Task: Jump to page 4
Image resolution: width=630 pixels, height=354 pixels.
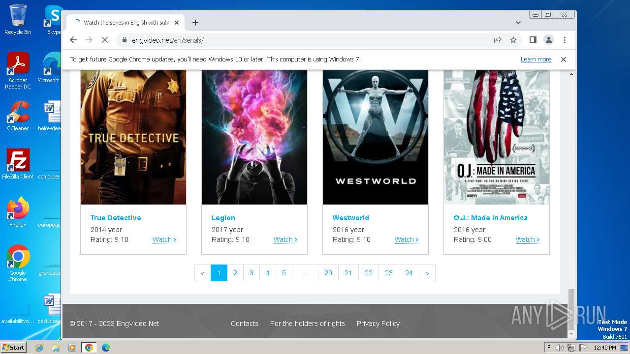Action: [x=268, y=273]
